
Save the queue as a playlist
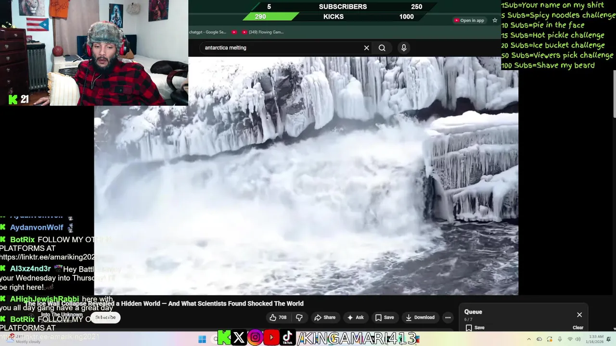[475, 328]
